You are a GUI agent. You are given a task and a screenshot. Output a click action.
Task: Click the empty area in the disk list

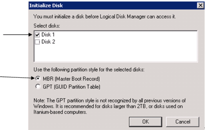[x=116, y=53]
